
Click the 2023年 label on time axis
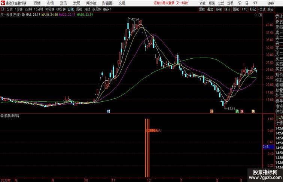tap(6, 180)
